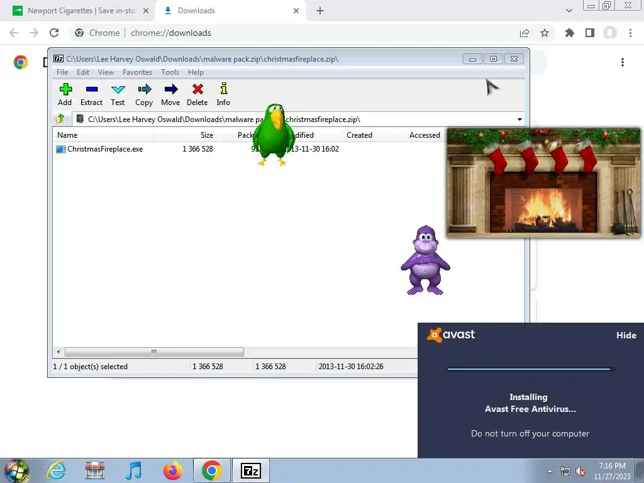The height and width of the screenshot is (483, 644).
Task: Click the '1 / 1 object(s) selected' status text
Action: click(91, 367)
